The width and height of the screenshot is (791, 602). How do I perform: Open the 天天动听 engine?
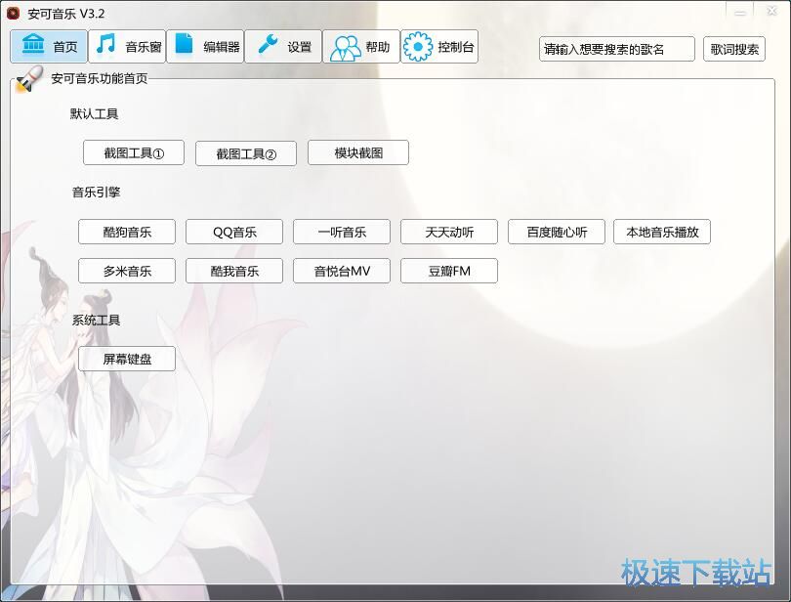tap(449, 232)
